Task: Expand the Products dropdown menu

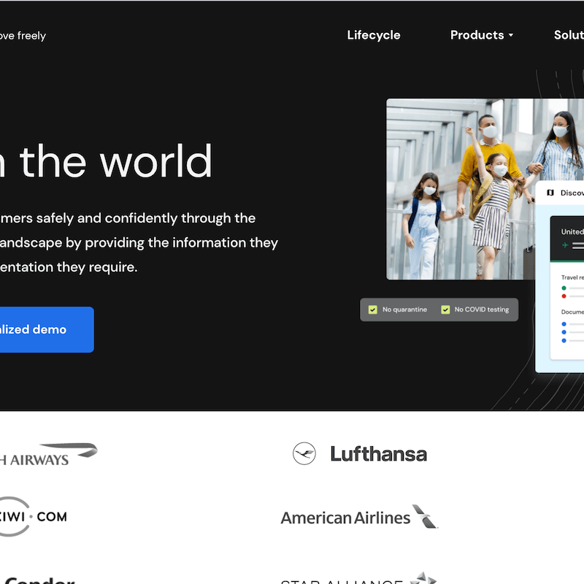Action: coord(477,35)
